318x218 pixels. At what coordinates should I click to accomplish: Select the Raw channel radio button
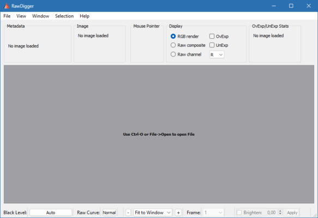[x=173, y=55]
